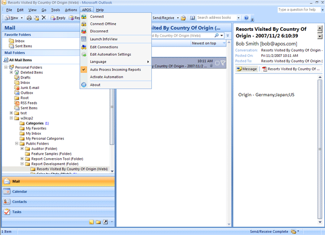Select Activate Automation menu item
Viewport: 325px width, 235px height.
[x=116, y=77]
